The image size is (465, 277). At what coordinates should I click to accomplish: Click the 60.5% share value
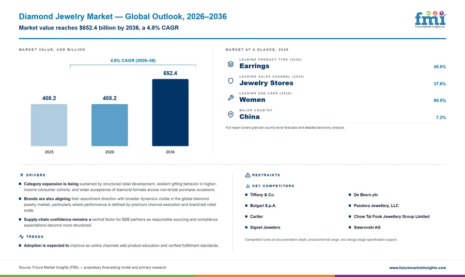click(440, 101)
